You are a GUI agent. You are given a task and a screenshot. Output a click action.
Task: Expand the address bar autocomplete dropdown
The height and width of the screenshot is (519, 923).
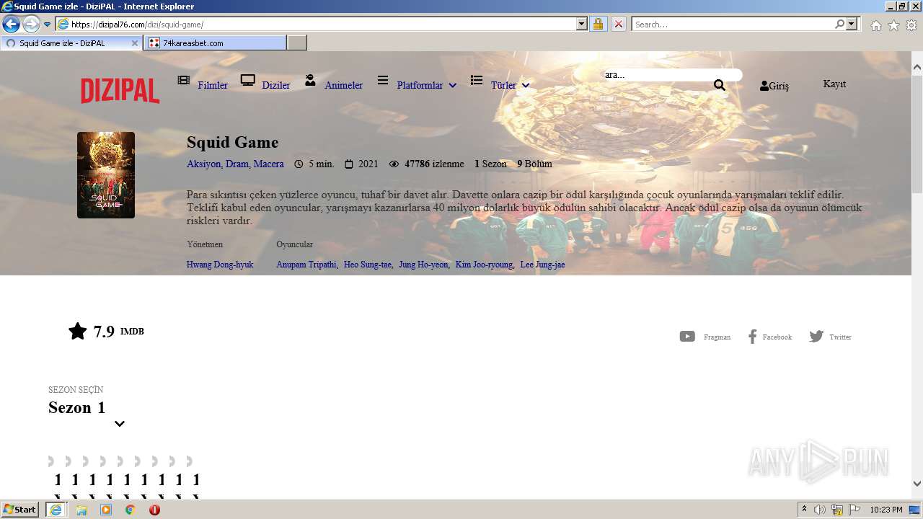(582, 25)
